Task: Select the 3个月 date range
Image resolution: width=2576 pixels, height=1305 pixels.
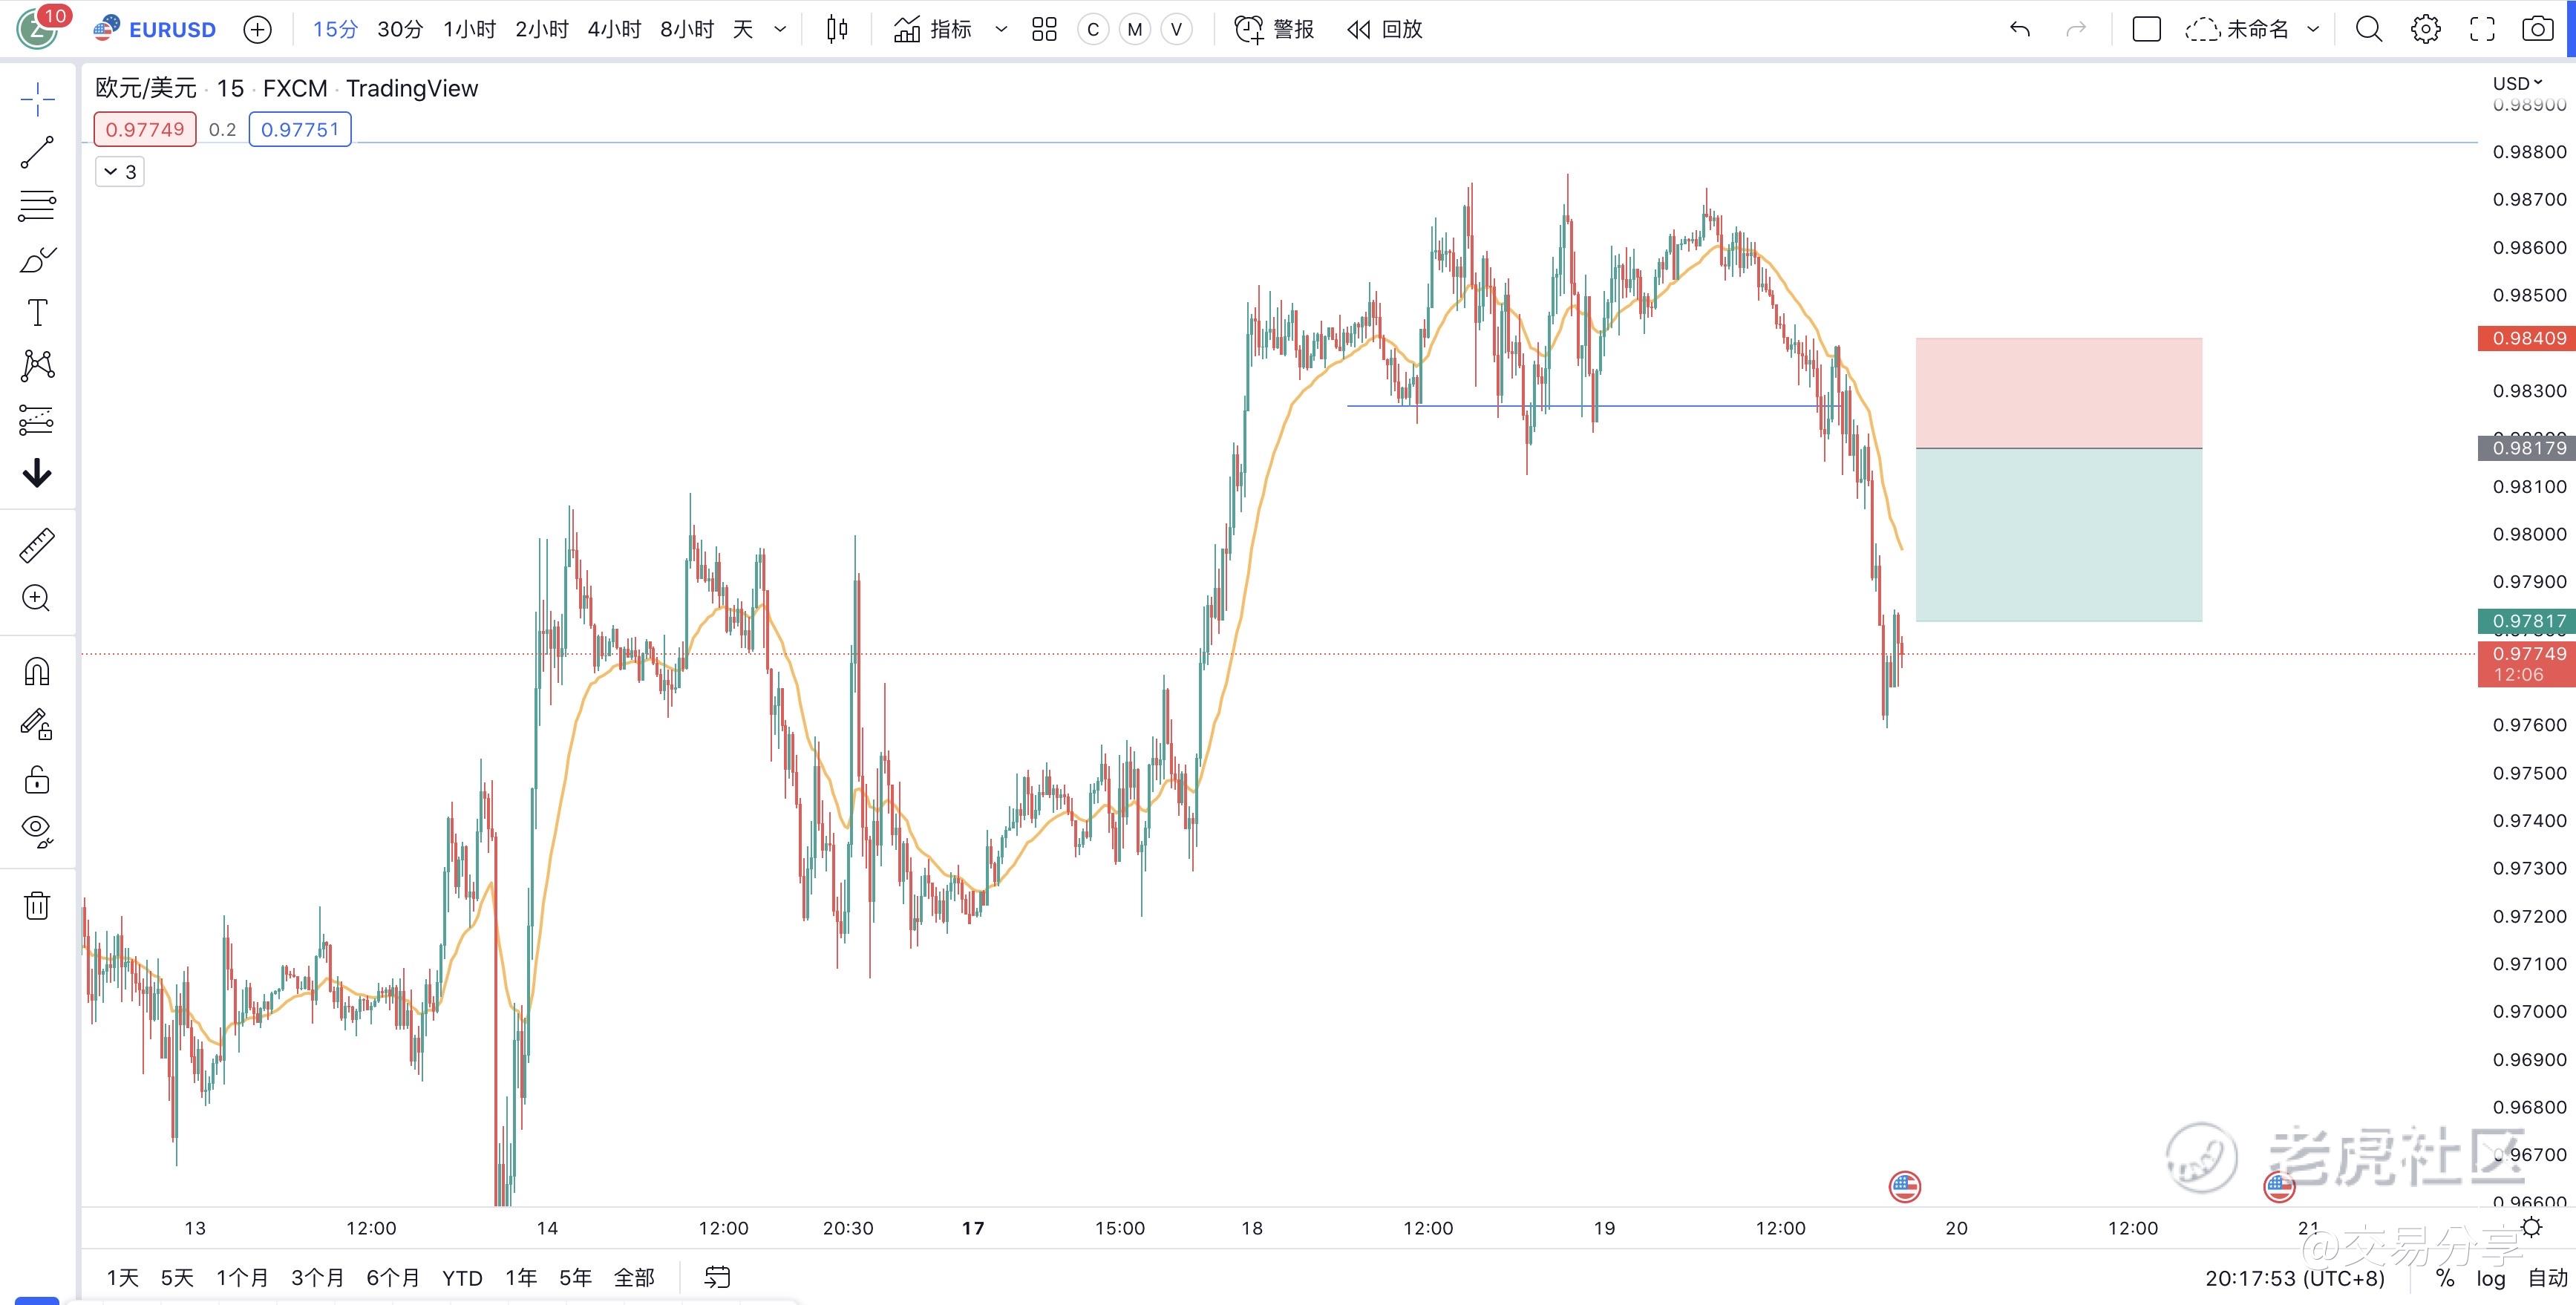Action: tap(317, 1277)
